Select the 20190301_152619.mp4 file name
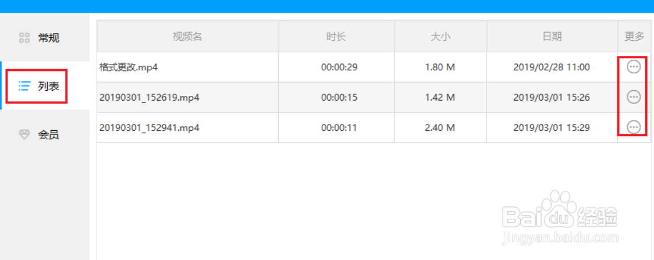The width and height of the screenshot is (654, 260). tap(150, 98)
